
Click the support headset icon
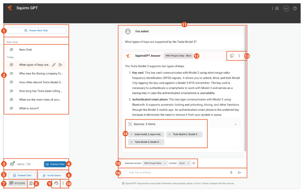[x=56, y=183]
